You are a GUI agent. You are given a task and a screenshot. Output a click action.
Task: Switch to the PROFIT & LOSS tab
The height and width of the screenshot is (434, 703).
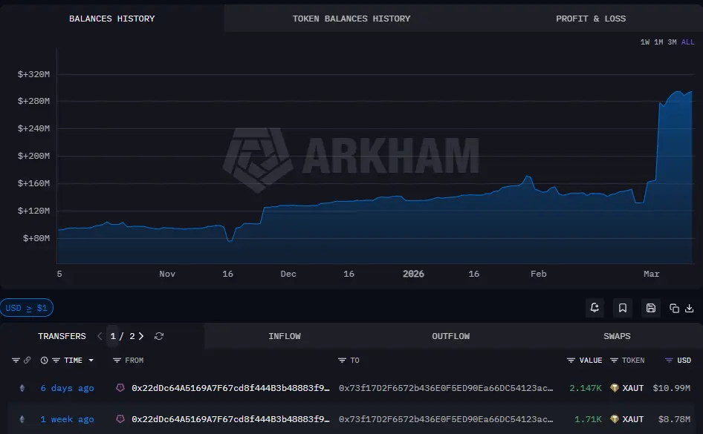tap(591, 19)
